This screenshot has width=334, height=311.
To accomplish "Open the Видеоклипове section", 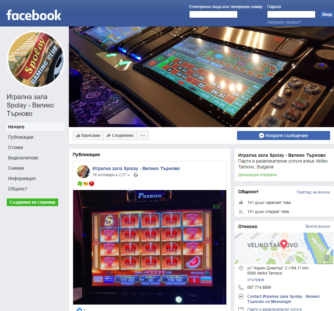I will pyautogui.click(x=23, y=158).
